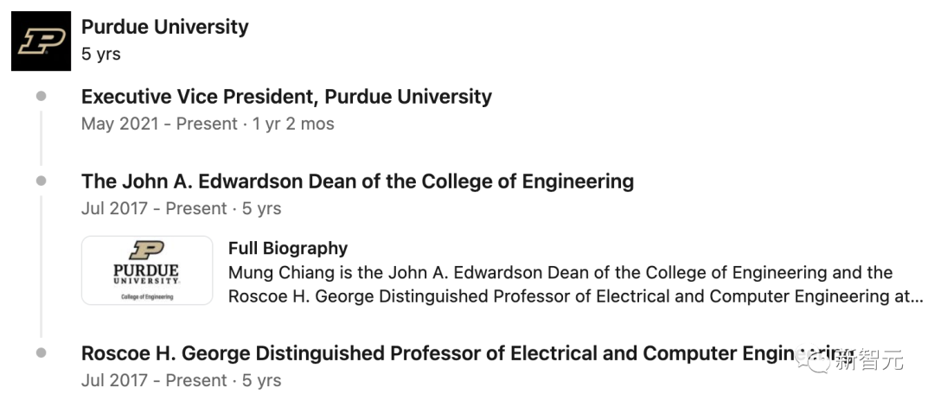This screenshot has width=934, height=400.
Task: Open the Full Biography link
Action: pos(287,249)
